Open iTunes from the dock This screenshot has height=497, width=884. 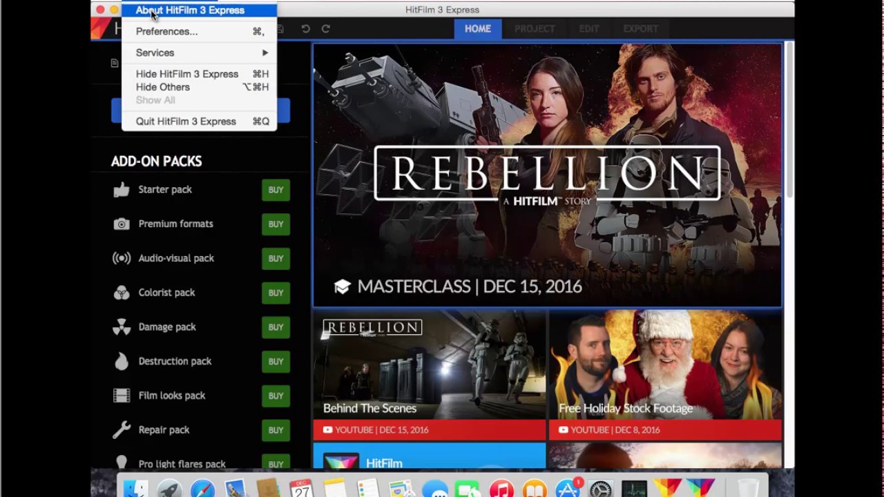[x=501, y=489]
